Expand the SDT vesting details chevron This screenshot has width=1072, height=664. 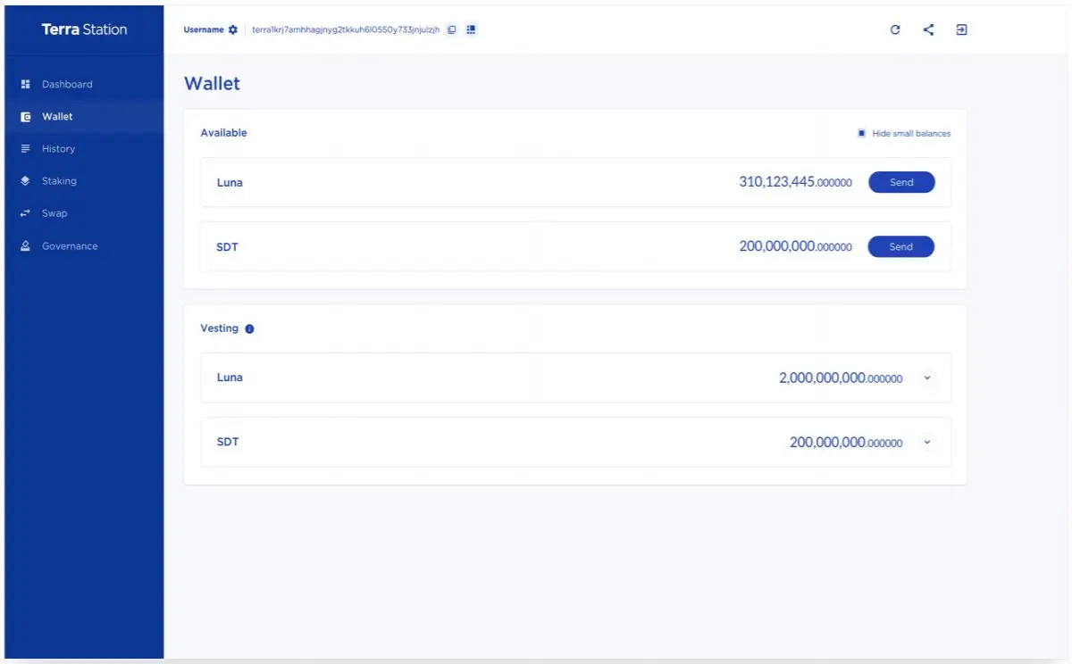coord(926,442)
